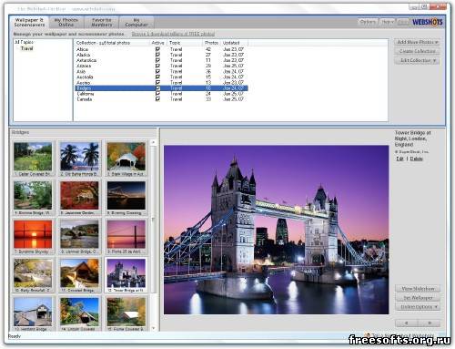Click the thumbnail list scroll-down arrow
Image resolution: width=455 pixels, height=349 pixels.
pyautogui.click(x=153, y=328)
